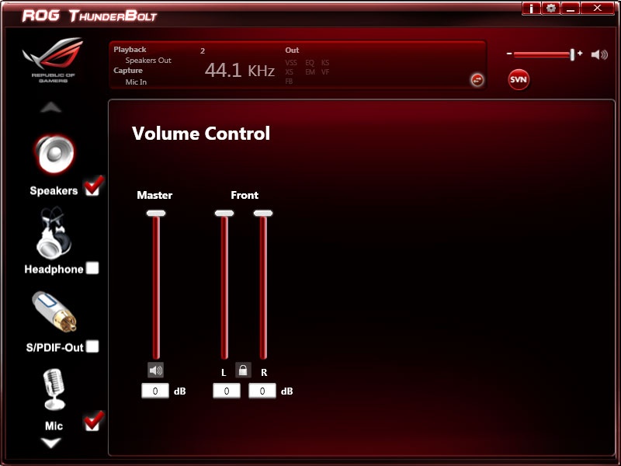621x466 pixels.
Task: Click the KS indicator in Out panel
Action: pos(325,63)
